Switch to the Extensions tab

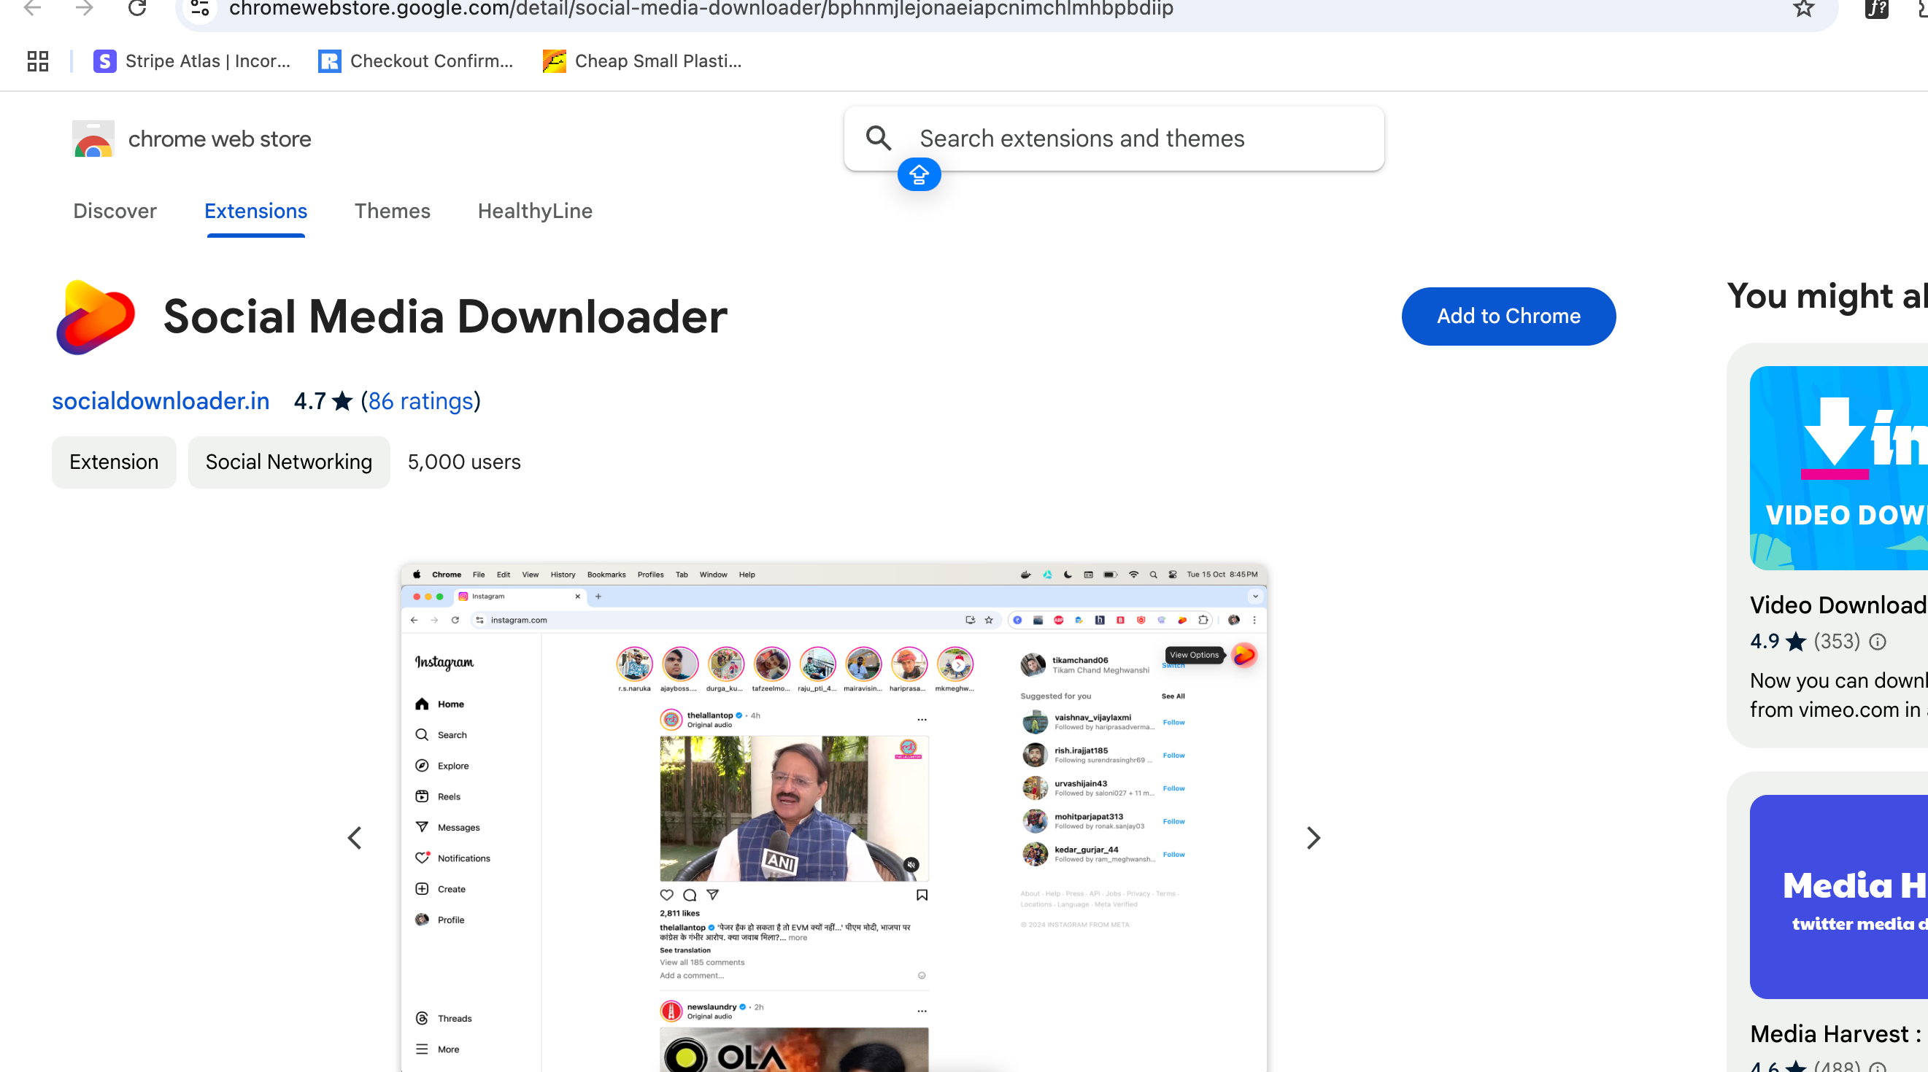click(x=256, y=211)
